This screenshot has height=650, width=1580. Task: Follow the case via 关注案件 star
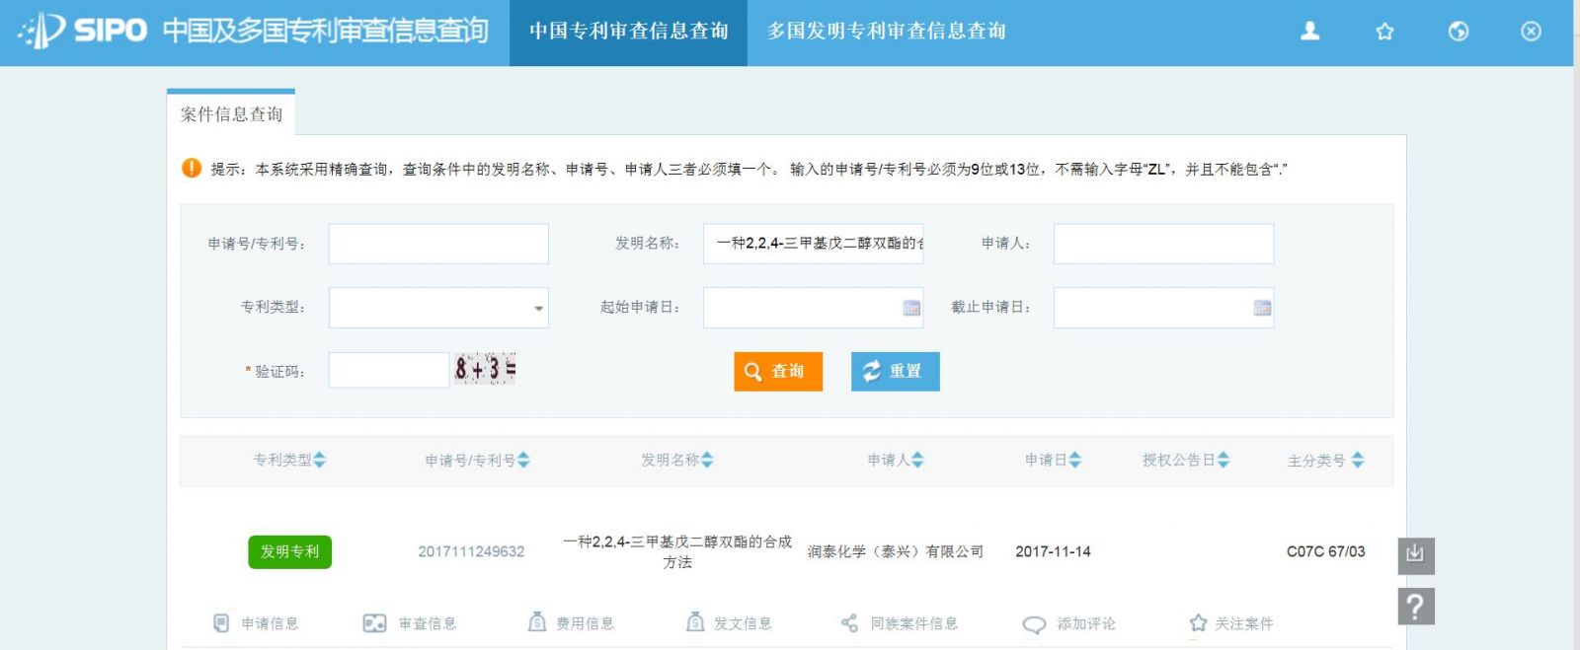[x=1230, y=623]
